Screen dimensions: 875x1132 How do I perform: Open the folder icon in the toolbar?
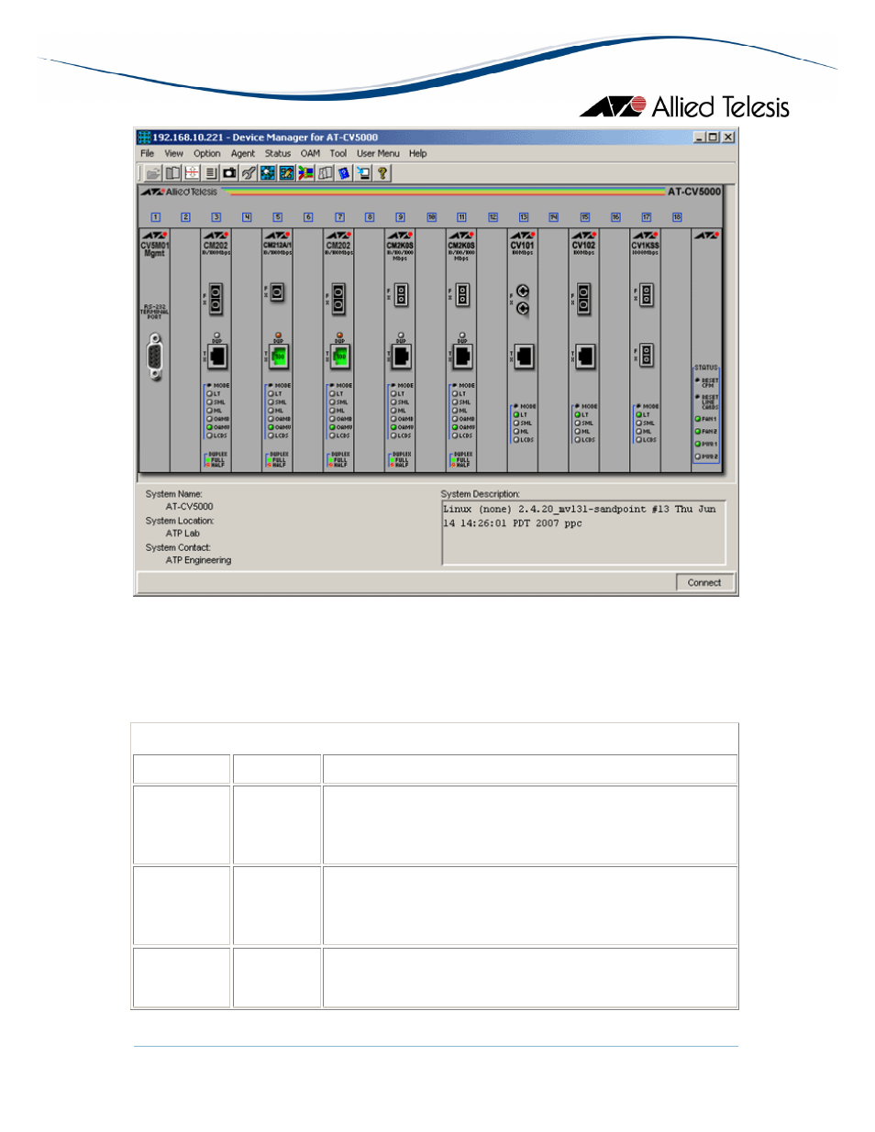153,172
